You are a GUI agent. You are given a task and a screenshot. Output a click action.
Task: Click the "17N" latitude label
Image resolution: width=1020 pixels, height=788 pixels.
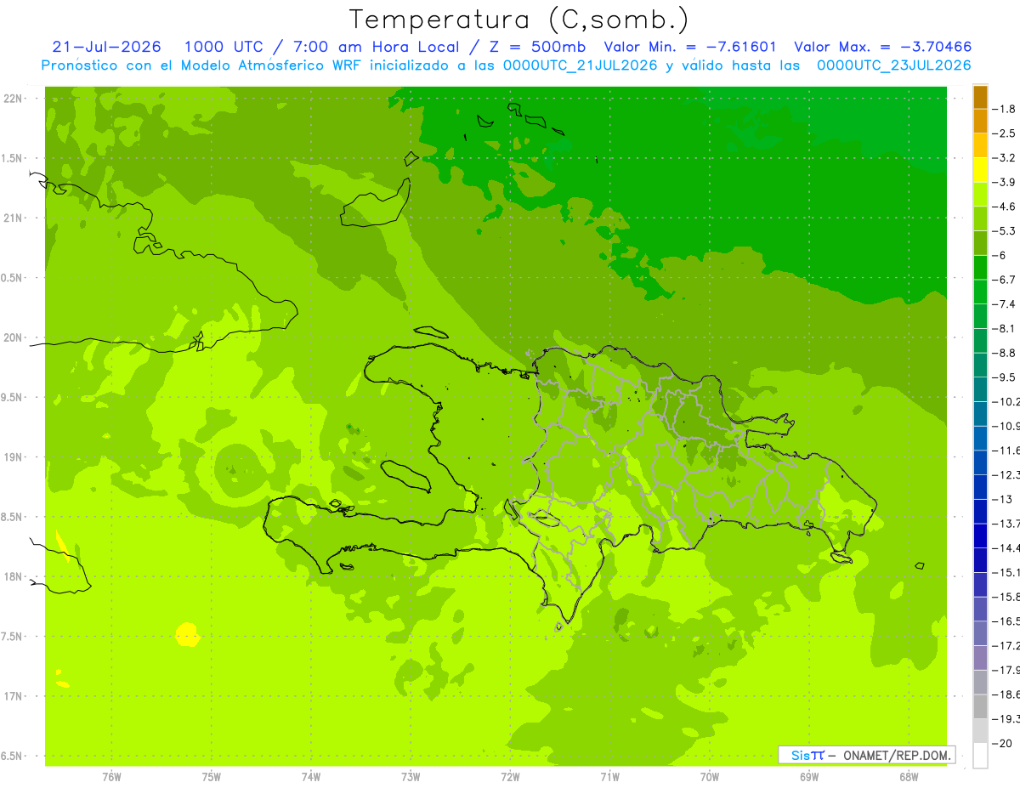14,696
